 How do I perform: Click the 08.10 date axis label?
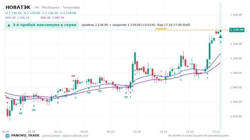111,131
